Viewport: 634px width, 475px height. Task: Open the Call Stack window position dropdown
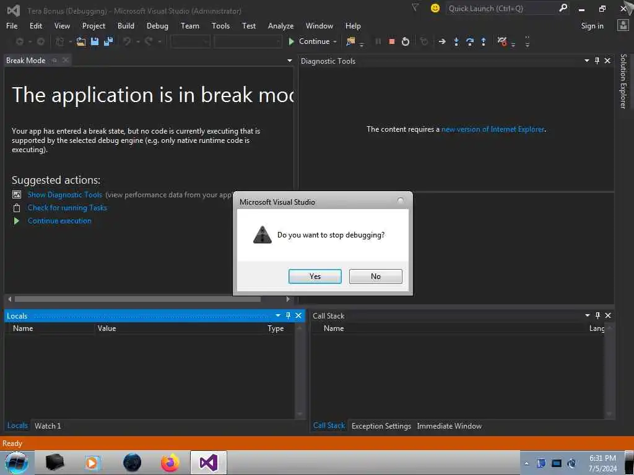(587, 315)
